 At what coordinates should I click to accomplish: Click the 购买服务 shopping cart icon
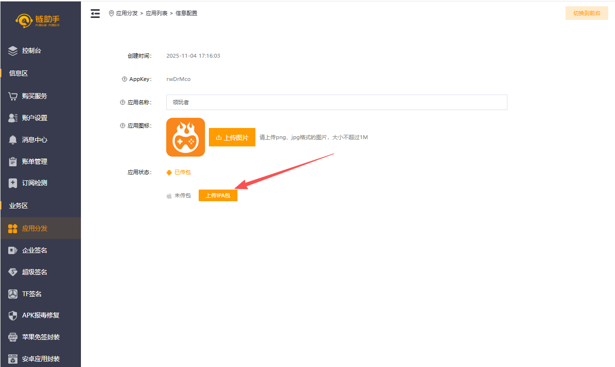(x=13, y=96)
